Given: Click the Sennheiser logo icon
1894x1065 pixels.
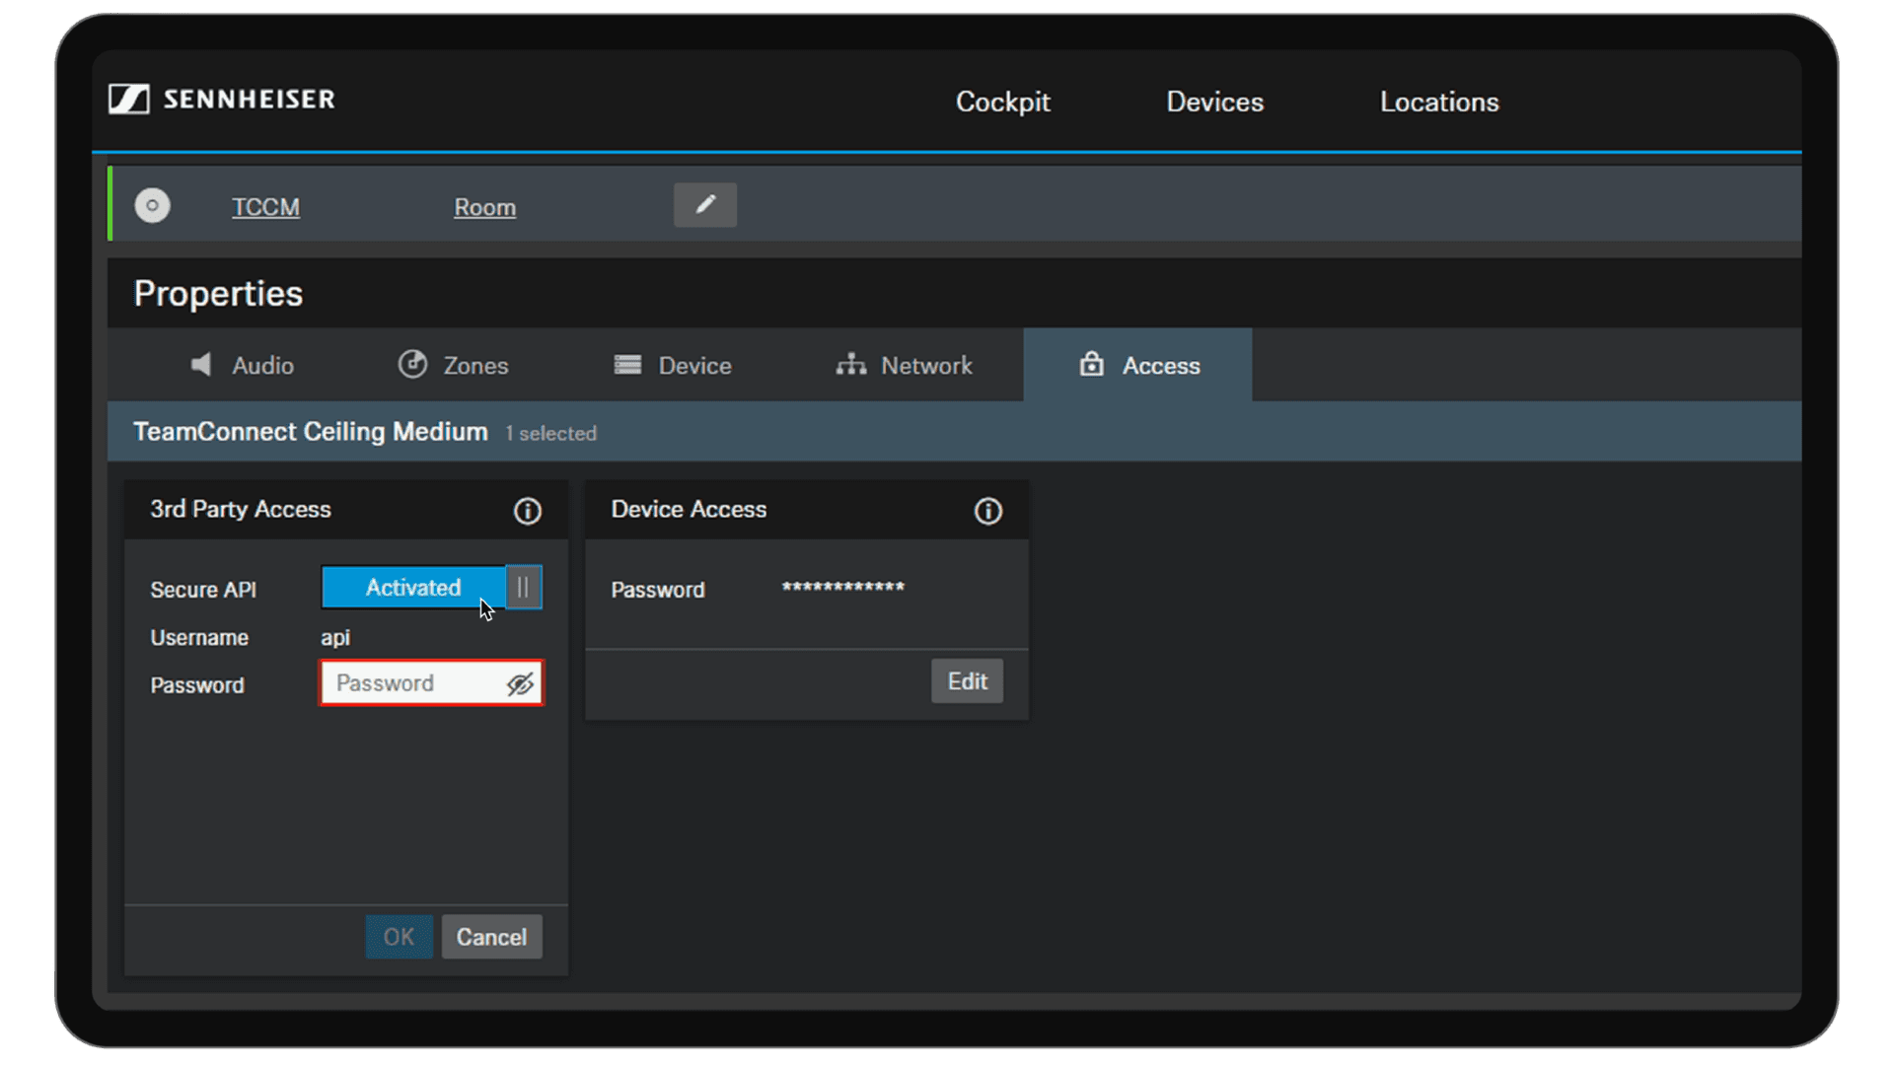Looking at the screenshot, I should [x=129, y=99].
